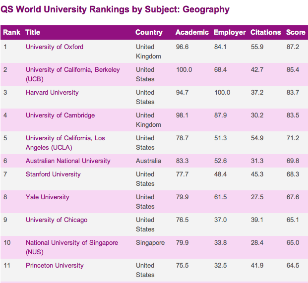Click United States in the Yale row
This screenshot has width=308, height=283.
click(x=145, y=202)
